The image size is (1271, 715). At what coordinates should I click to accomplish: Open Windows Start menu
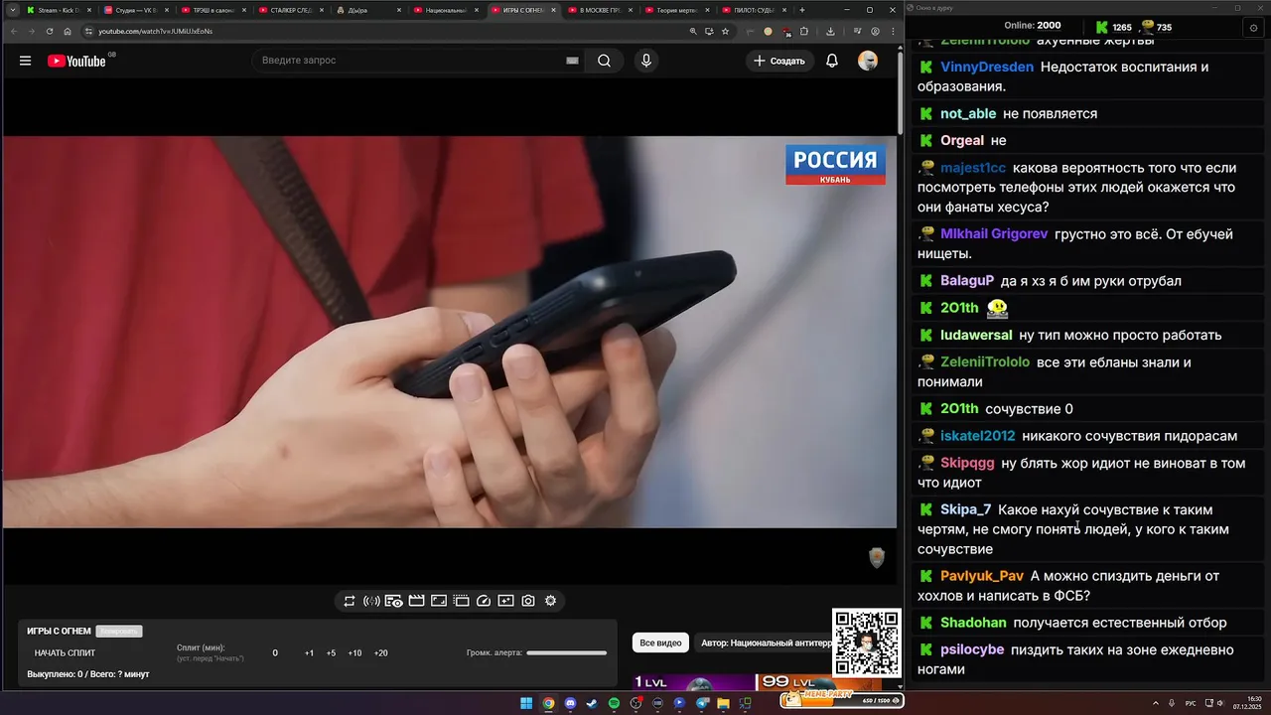coord(526,703)
